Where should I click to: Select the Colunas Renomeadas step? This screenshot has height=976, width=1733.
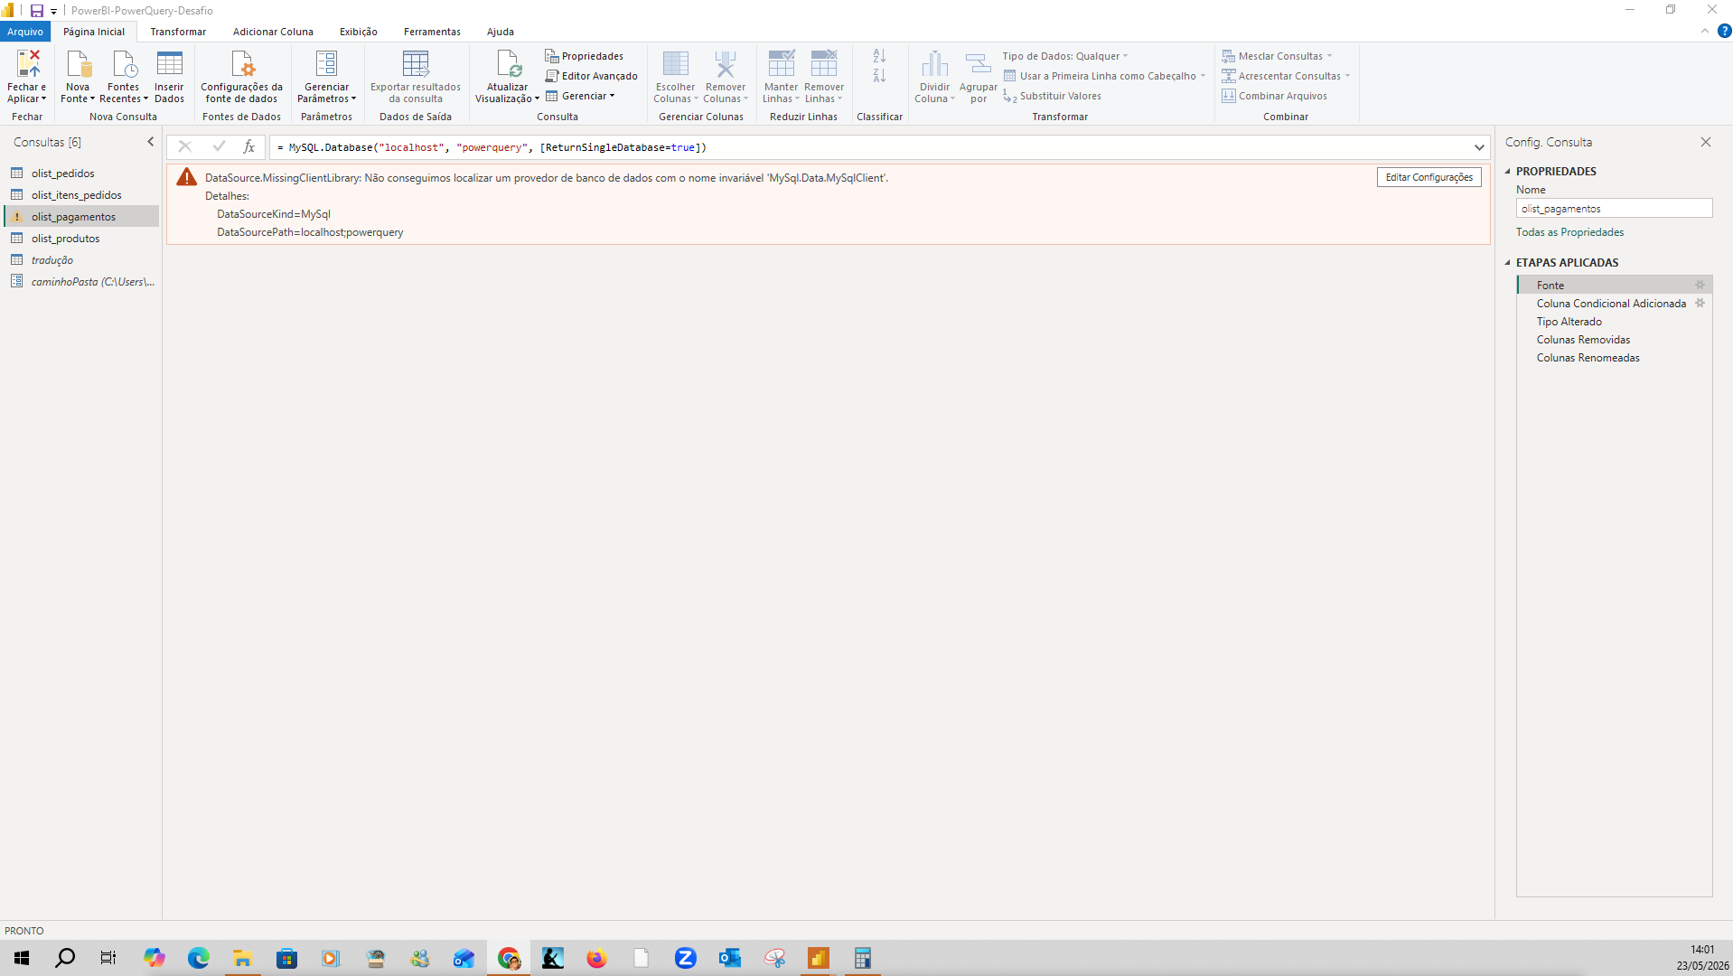pyautogui.click(x=1614, y=357)
